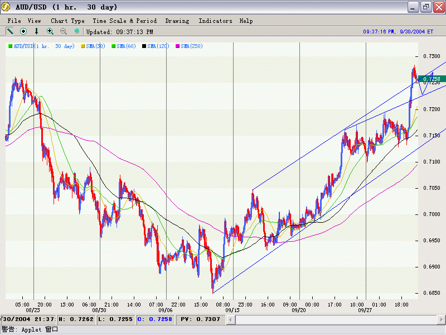Viewport: 446px width, 335px height.
Task: Click the SMA(250) legend label
Action: pyautogui.click(x=192, y=46)
